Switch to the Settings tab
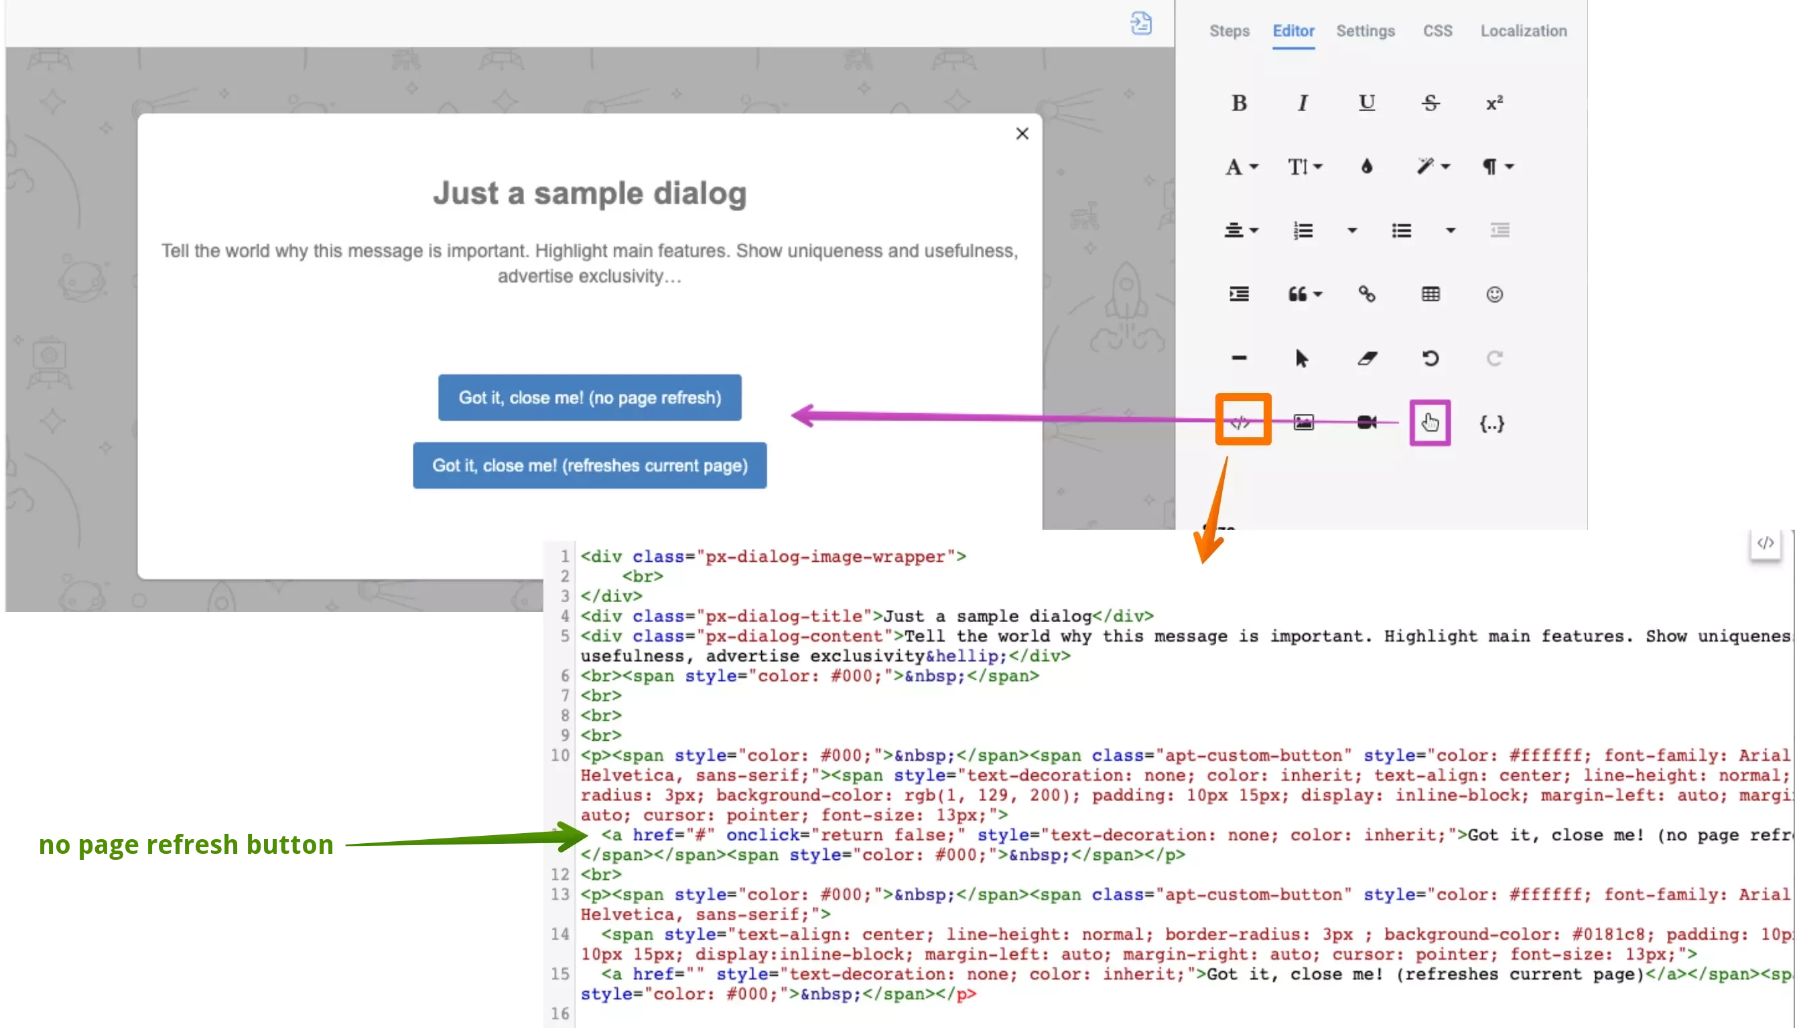1795x1028 pixels. [x=1365, y=31]
